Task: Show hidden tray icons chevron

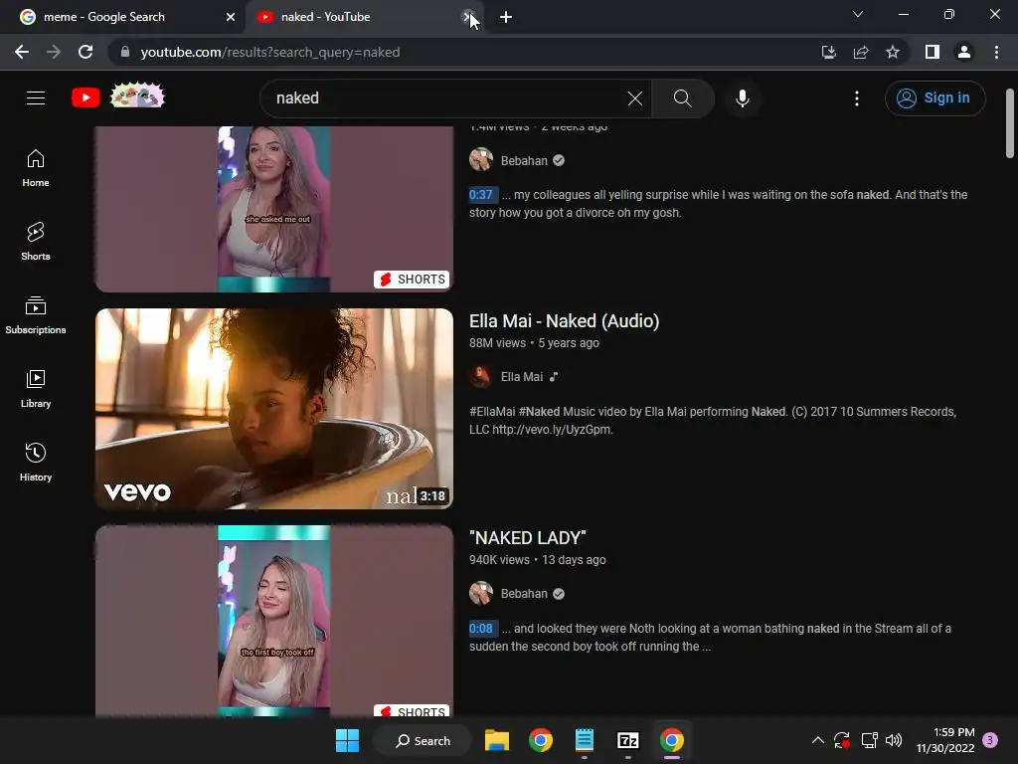Action: coord(818,740)
